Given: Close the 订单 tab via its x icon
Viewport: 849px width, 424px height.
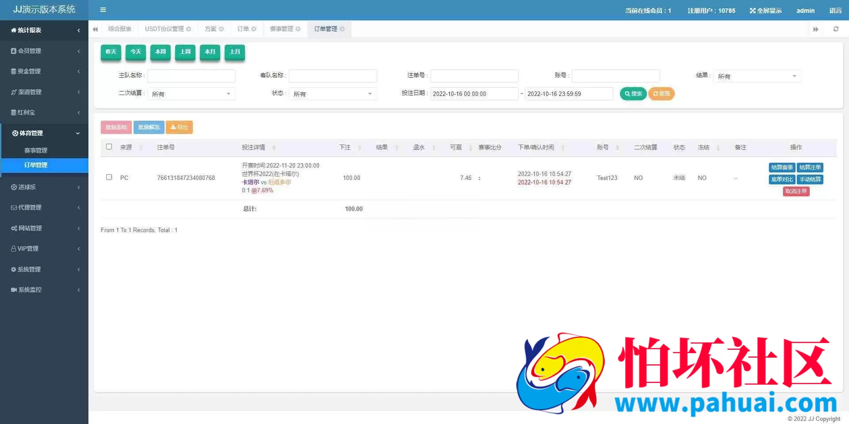Looking at the screenshot, I should coord(254,29).
